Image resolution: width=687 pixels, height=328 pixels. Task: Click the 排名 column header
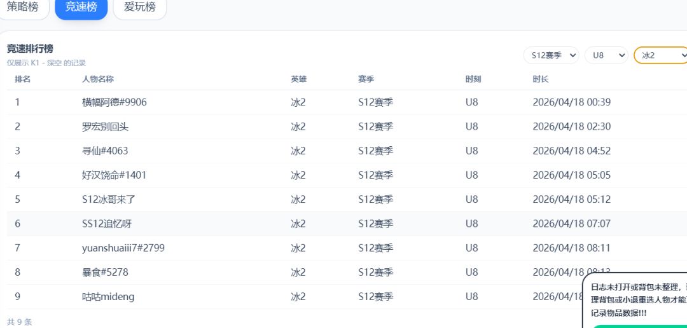tap(23, 79)
